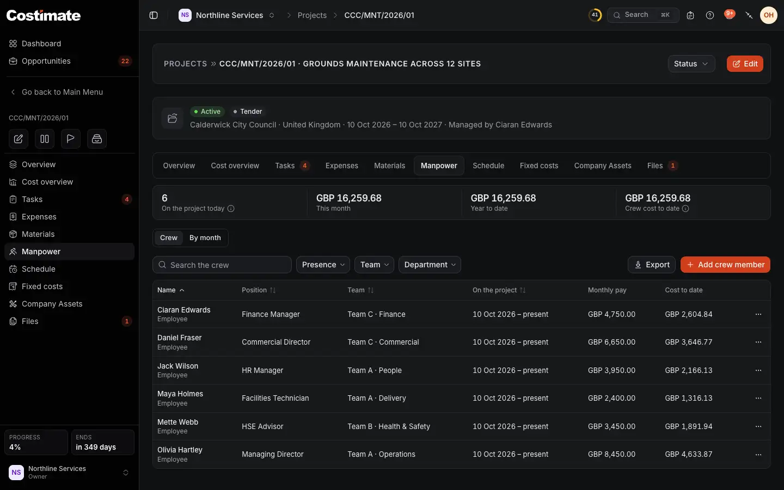
Task: Open the clipboard icon next to the search box
Action: click(x=690, y=15)
